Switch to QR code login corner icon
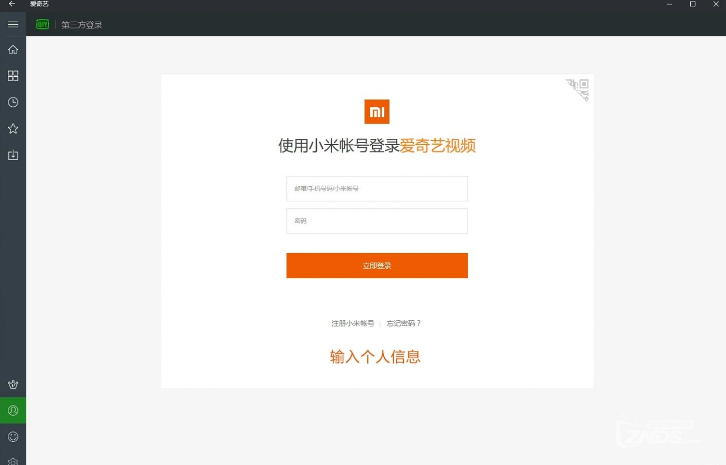Viewport: 726px width, 465px height. 578,89
